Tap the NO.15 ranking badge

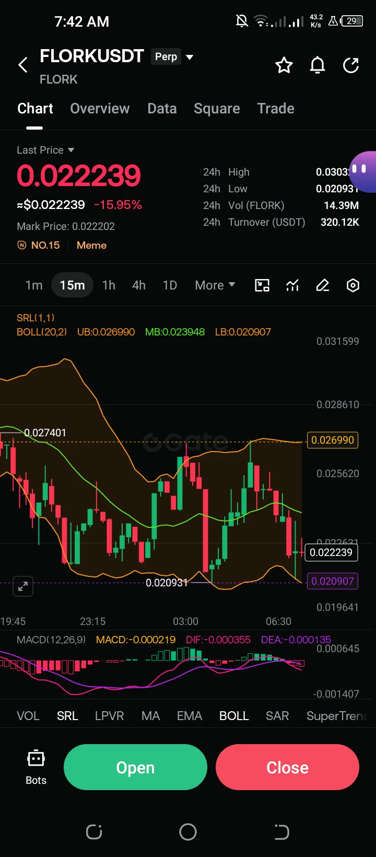tap(39, 245)
